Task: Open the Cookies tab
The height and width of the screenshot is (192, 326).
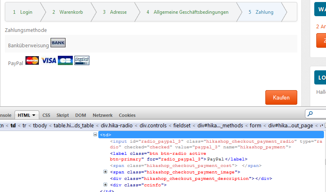Action: [x=127, y=115]
